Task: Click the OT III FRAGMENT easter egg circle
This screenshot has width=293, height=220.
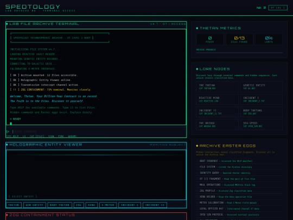Action: 198,179
